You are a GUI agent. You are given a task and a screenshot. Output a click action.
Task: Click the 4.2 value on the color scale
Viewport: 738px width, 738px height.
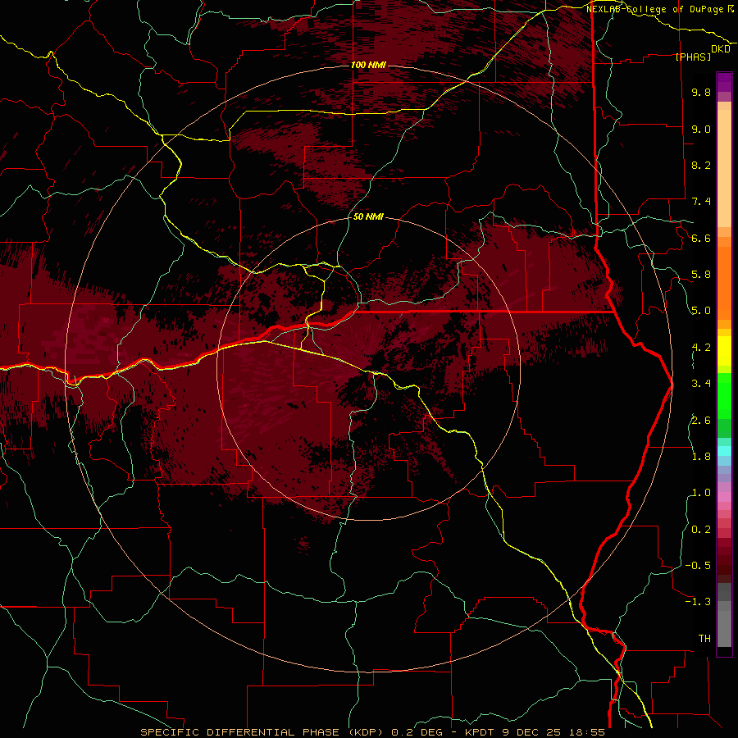(x=701, y=348)
